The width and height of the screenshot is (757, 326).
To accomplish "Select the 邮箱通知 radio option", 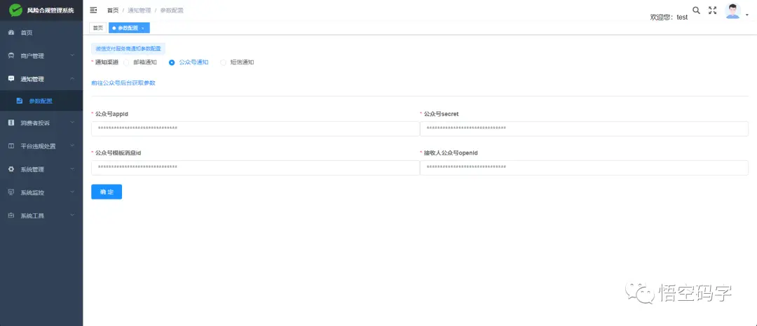I will tap(126, 62).
